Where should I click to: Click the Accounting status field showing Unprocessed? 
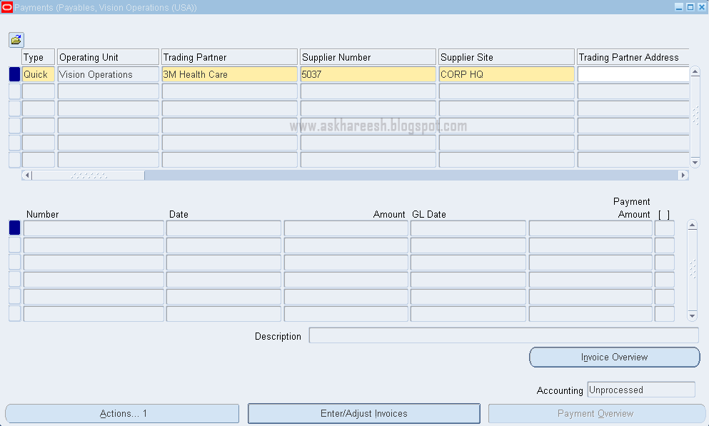[641, 390]
